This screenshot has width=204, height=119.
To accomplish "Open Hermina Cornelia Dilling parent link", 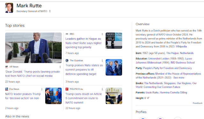I will [173, 93].
